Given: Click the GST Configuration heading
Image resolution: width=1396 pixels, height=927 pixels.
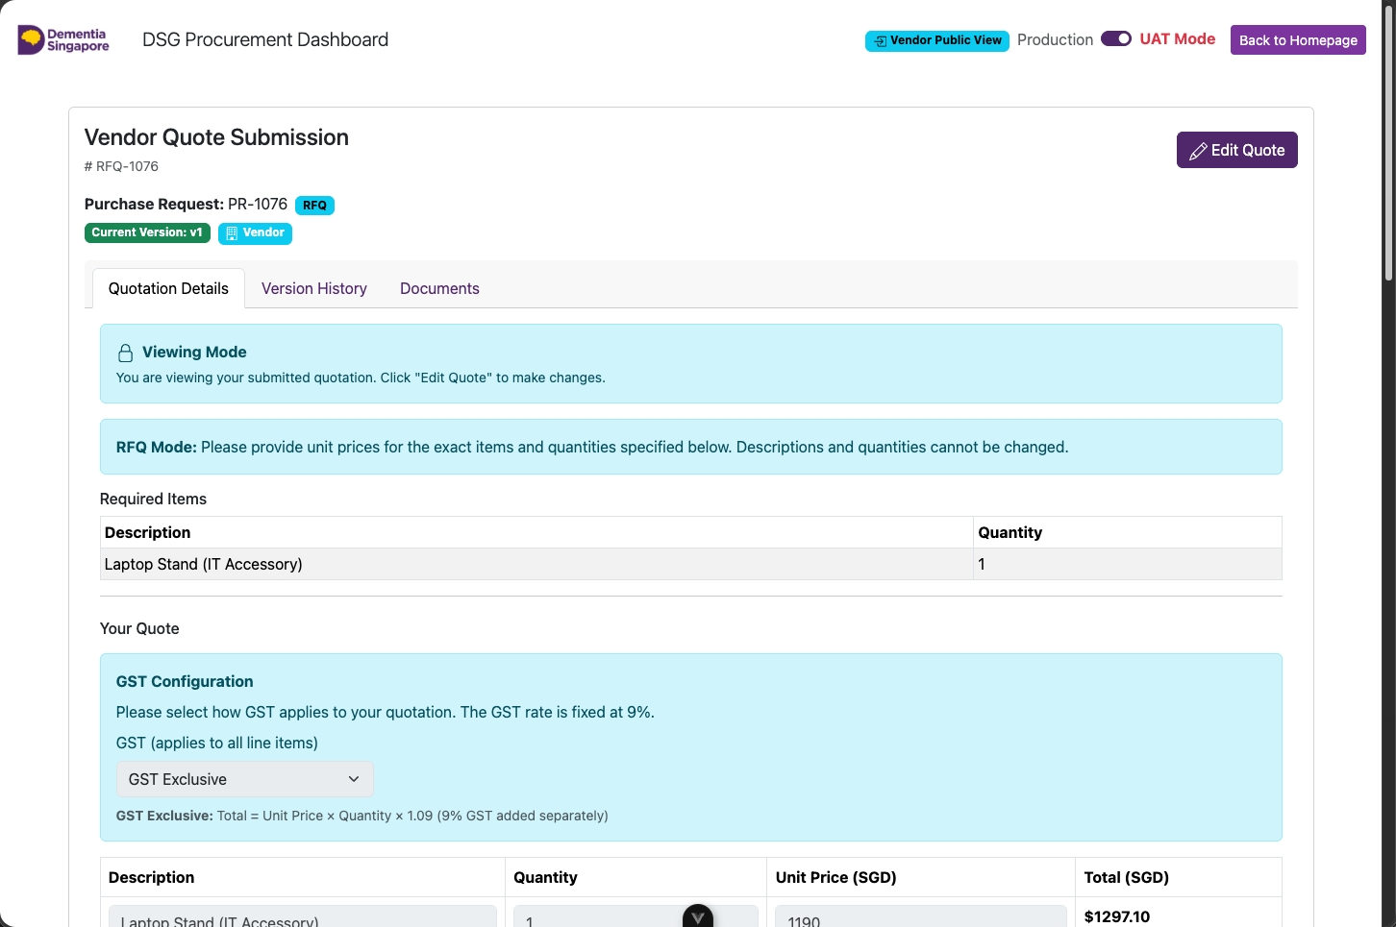Looking at the screenshot, I should coord(185,681).
